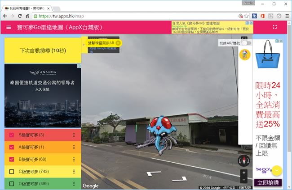Uncheck the B級寶可夢 checkbox
Image resolution: width=292 pixels, height=190 pixels.
pyautogui.click(x=12, y=160)
